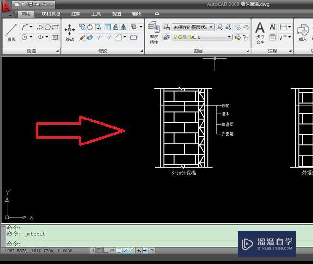Toggle ortho mode in status bar
Screen dimensions: 313x264
pos(105,251)
